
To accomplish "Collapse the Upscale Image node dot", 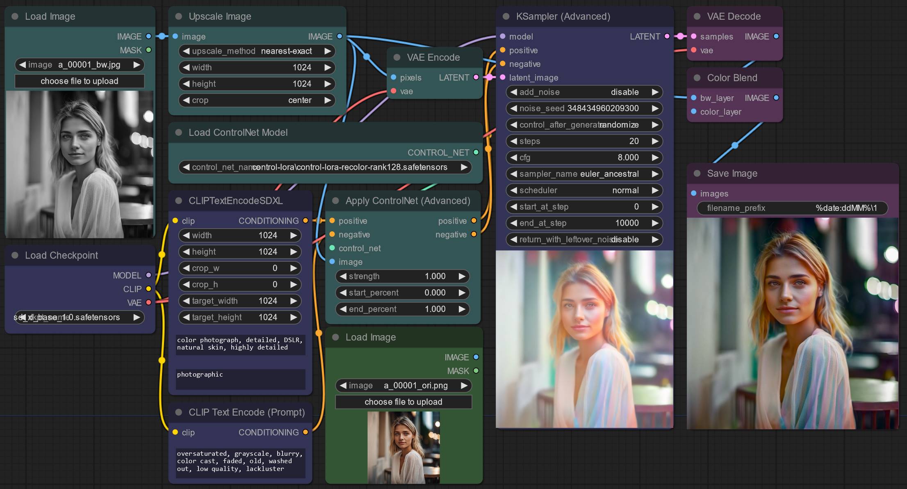I will (179, 16).
